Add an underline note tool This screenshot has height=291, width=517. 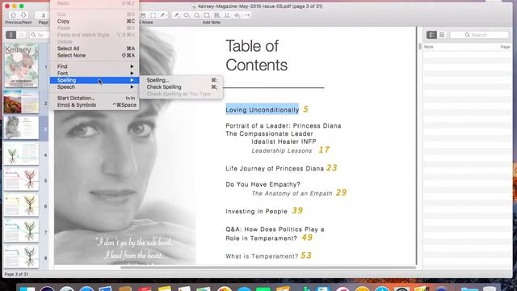(x=227, y=15)
